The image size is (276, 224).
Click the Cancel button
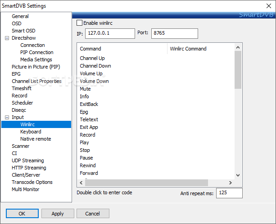pos(93,214)
